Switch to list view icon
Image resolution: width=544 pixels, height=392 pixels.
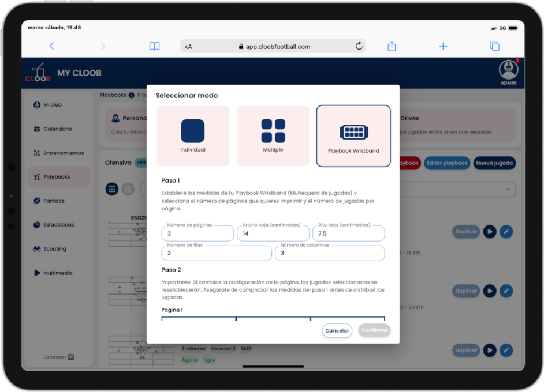112,189
